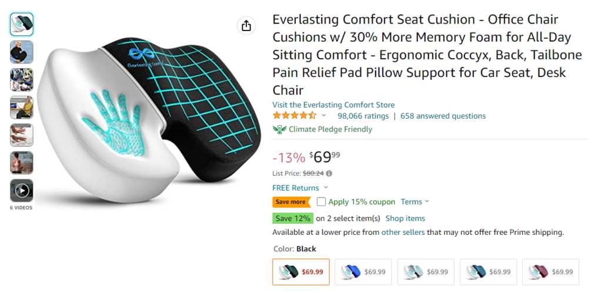This screenshot has width=602, height=293.
Task: View the hand pressing foam thumbnail
Action: pos(22,135)
